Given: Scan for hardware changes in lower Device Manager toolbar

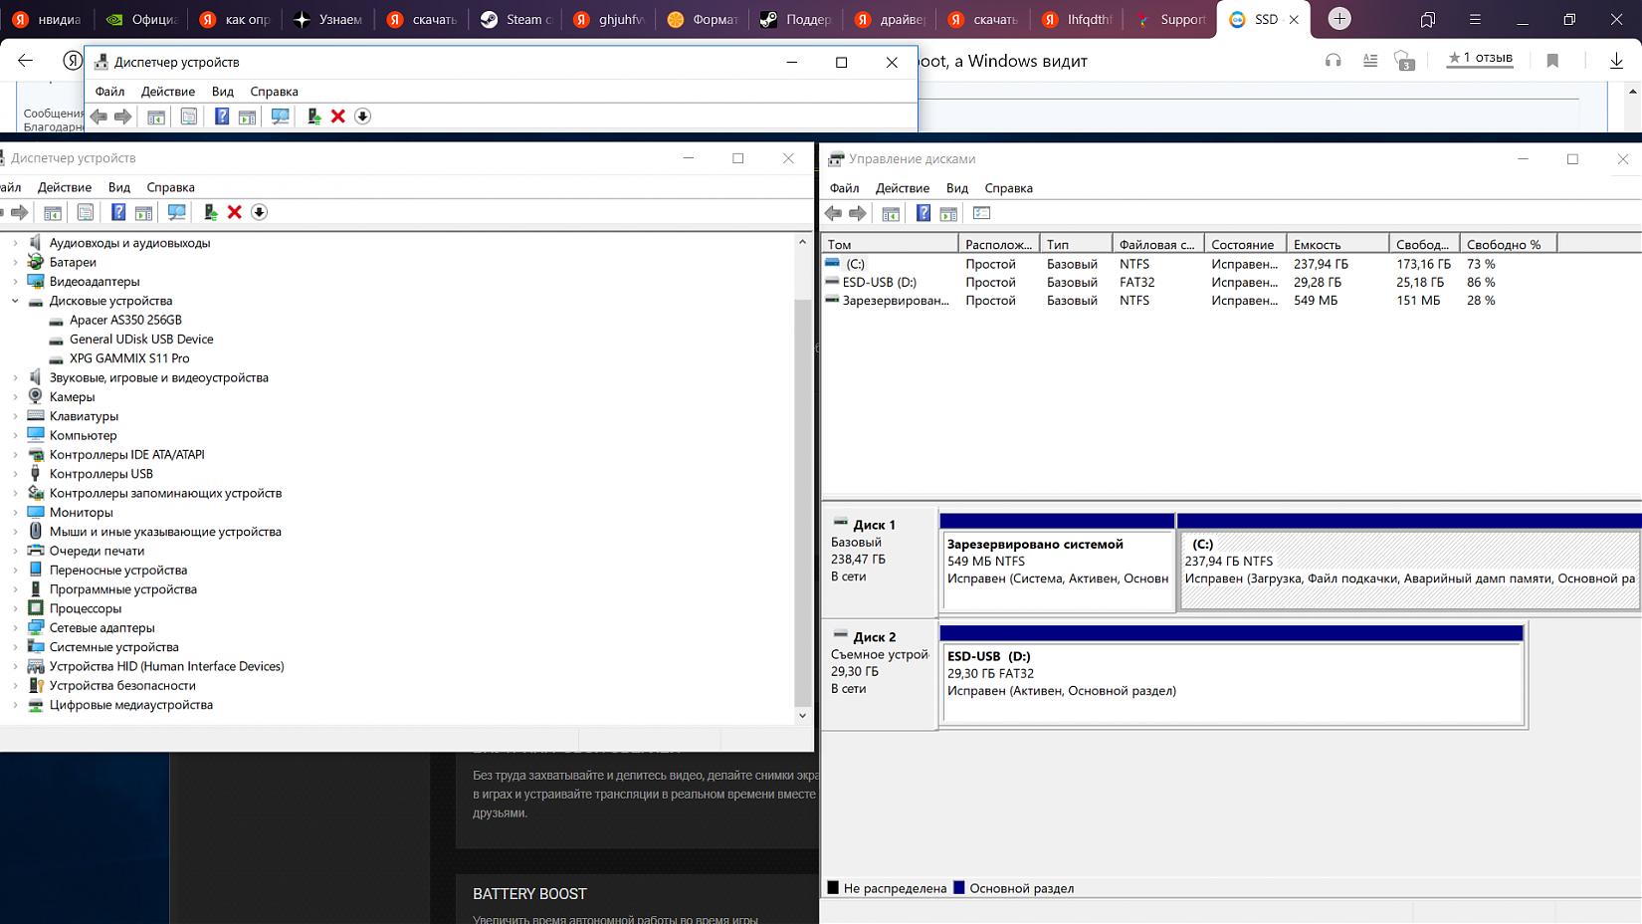Looking at the screenshot, I should tap(177, 212).
